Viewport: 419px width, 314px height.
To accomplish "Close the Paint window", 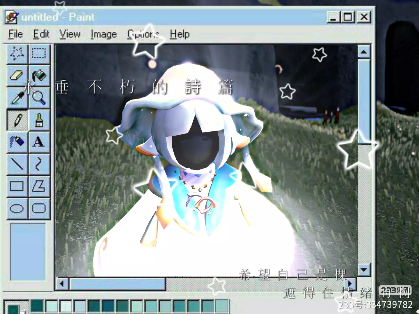I will pos(364,17).
